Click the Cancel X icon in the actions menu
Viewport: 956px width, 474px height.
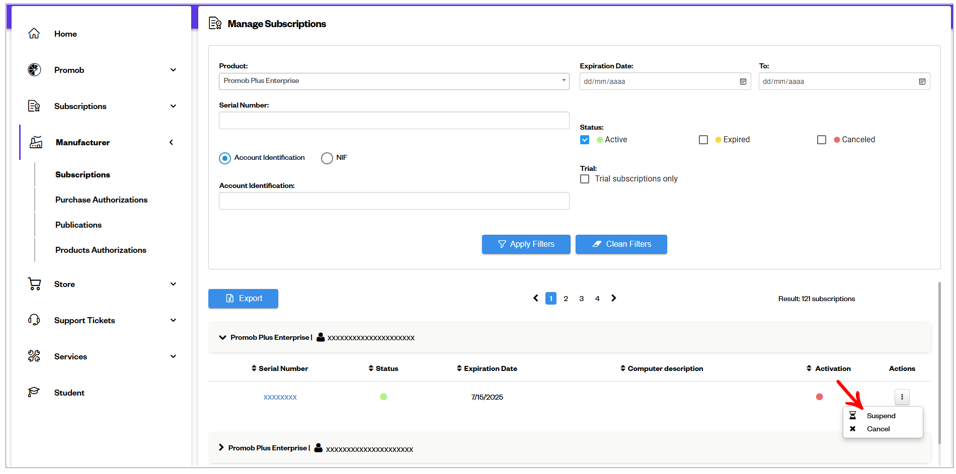point(852,429)
